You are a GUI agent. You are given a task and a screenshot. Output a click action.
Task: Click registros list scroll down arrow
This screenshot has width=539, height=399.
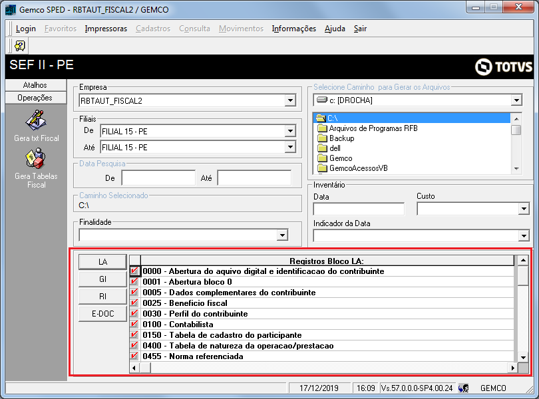[x=523, y=357]
